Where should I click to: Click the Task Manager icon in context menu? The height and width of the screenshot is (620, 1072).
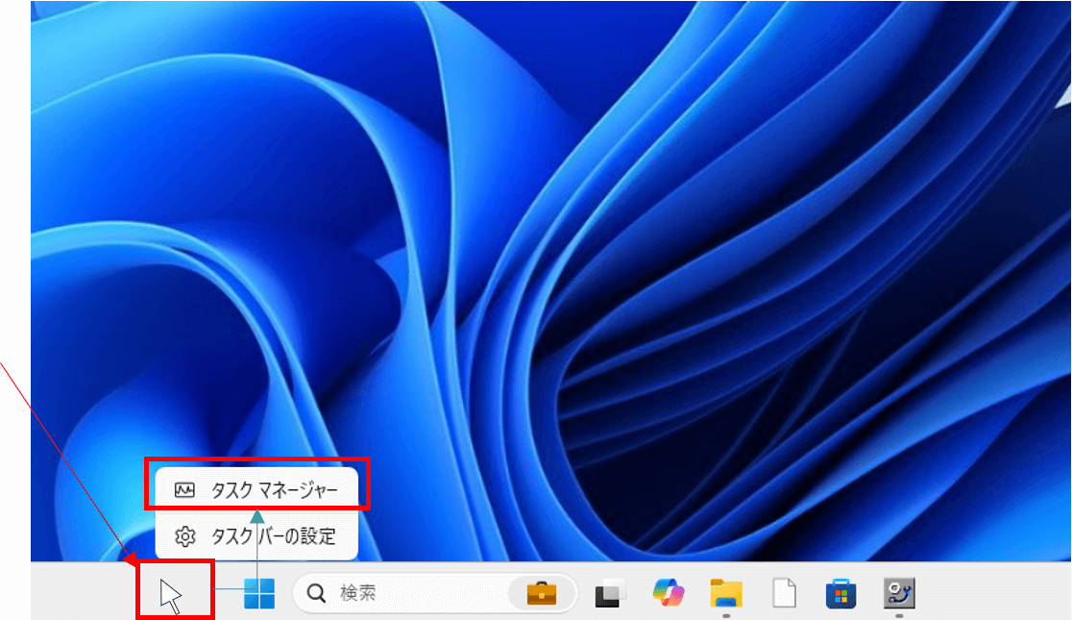185,490
